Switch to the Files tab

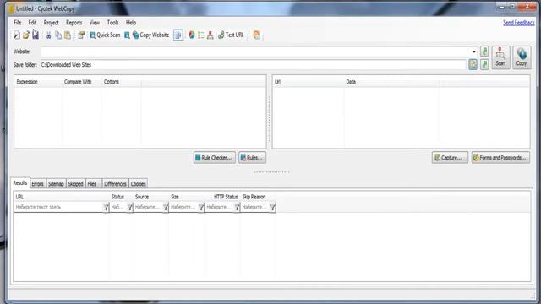click(94, 184)
